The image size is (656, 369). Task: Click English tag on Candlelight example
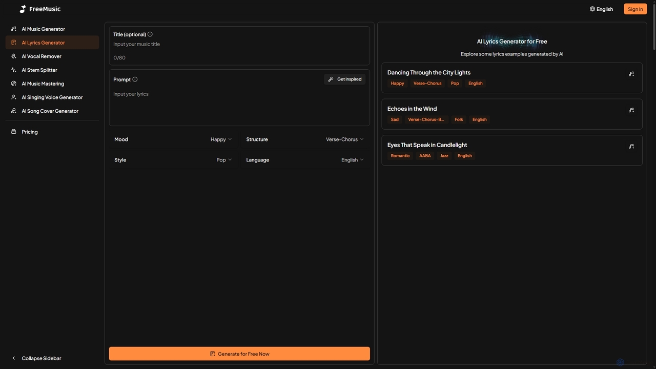coord(465,156)
